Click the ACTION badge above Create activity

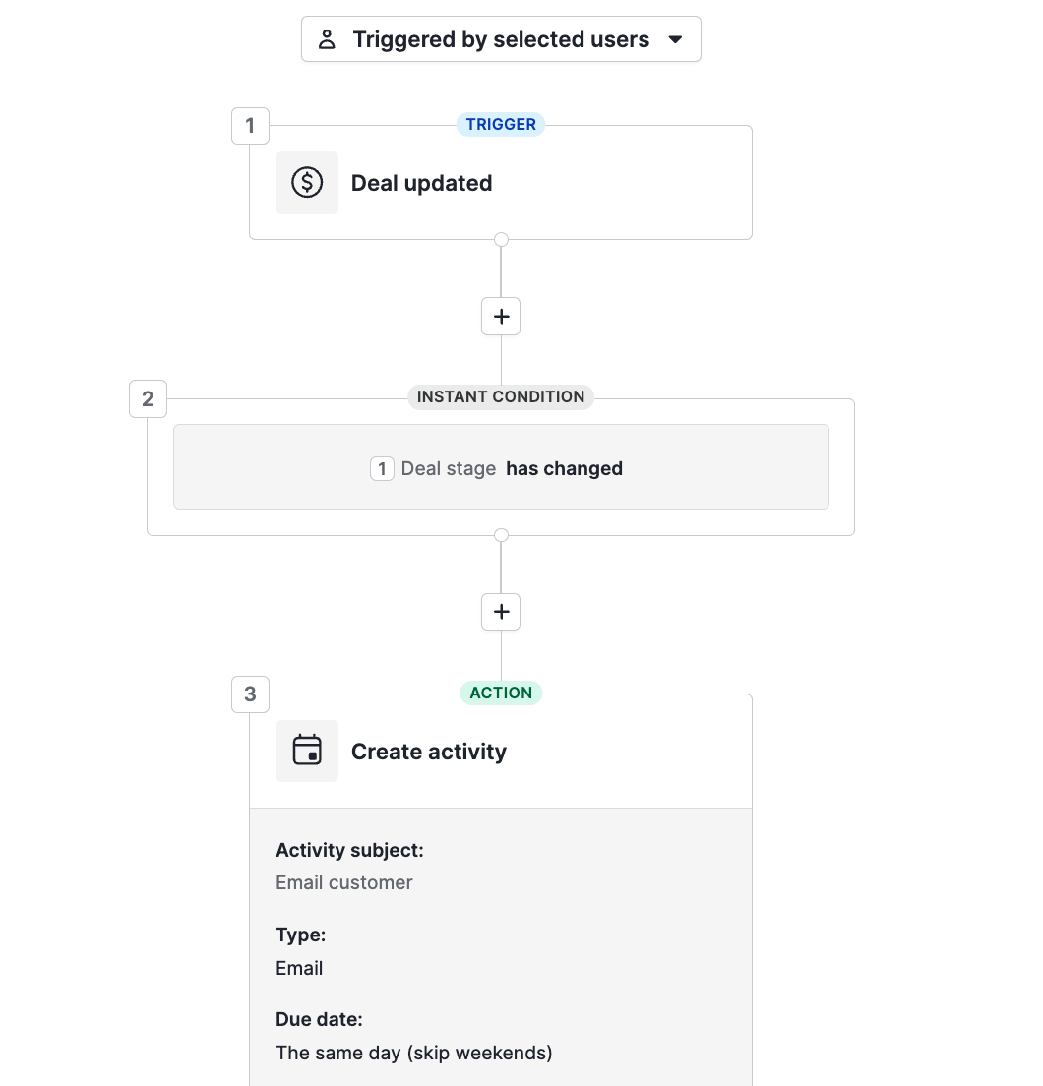click(x=501, y=693)
